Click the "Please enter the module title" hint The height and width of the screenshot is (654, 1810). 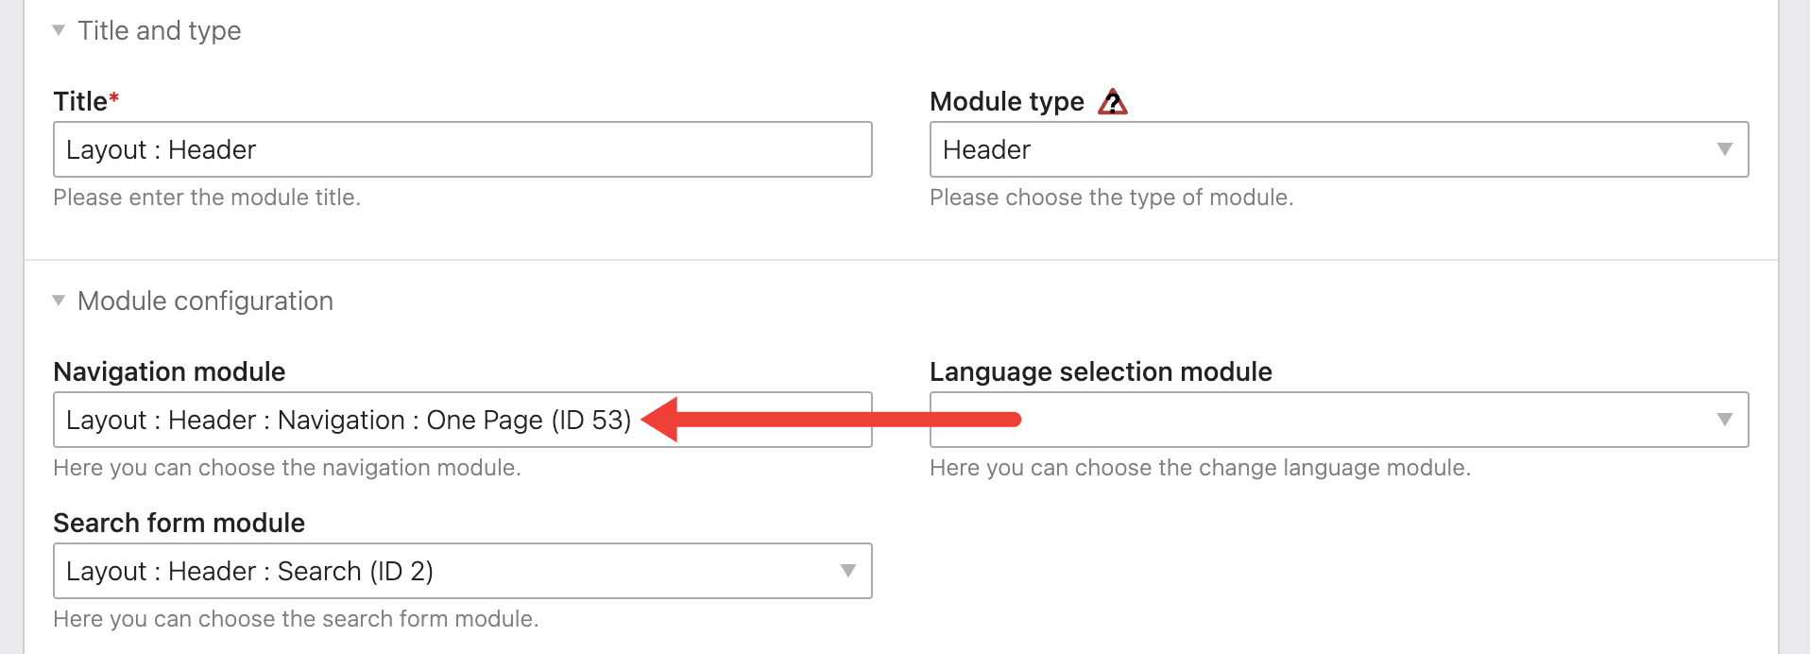point(207,198)
